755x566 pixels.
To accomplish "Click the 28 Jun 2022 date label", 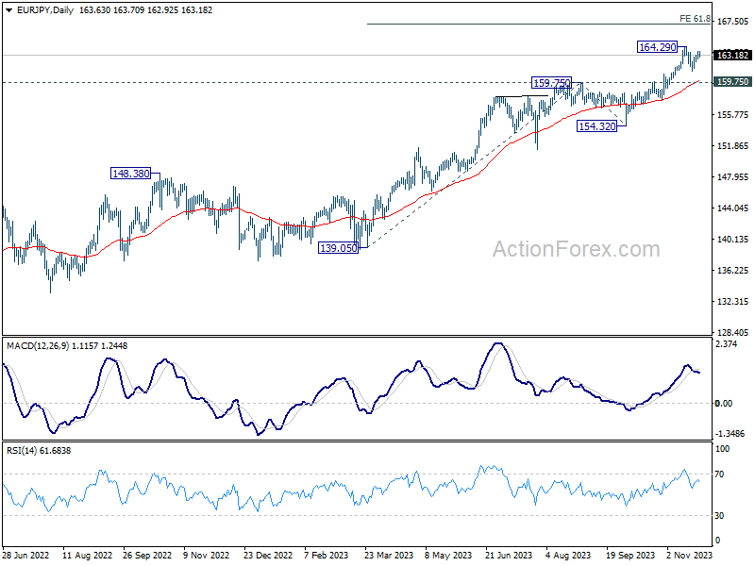I will pyautogui.click(x=25, y=555).
